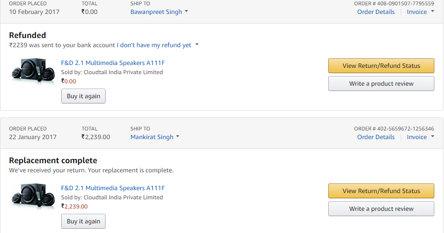Viewport: 444px width, 233px height.
Task: Click order number 402-5659672-1256346 text
Action: pos(394,129)
